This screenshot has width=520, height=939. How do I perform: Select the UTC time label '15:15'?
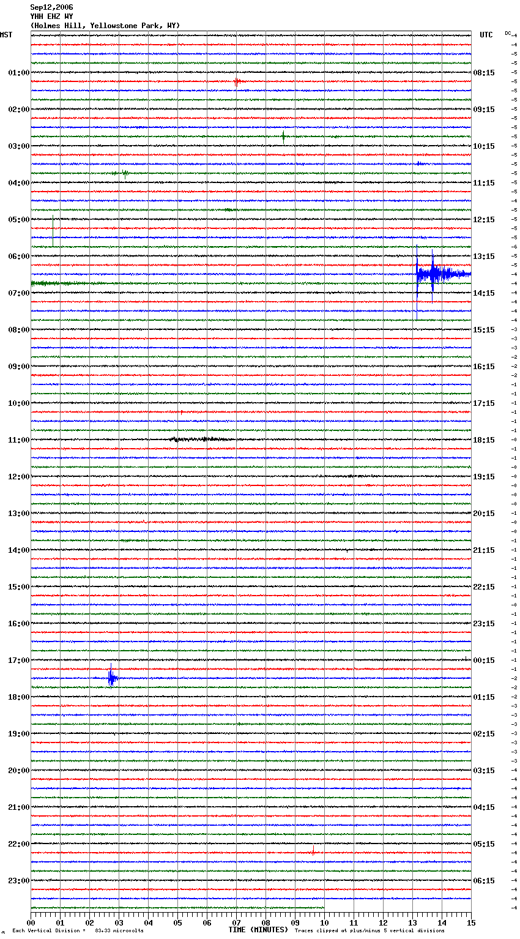[x=484, y=330]
